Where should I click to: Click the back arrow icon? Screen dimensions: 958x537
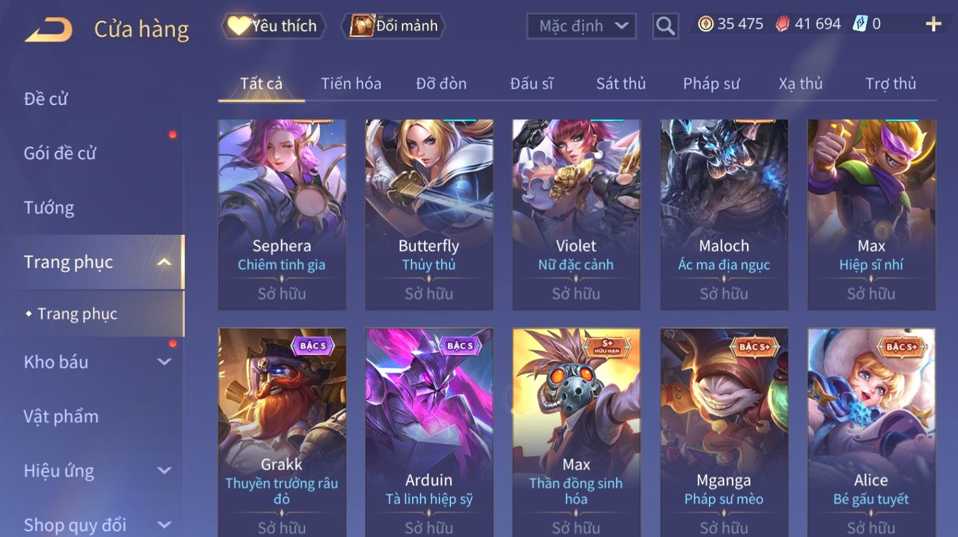click(49, 29)
